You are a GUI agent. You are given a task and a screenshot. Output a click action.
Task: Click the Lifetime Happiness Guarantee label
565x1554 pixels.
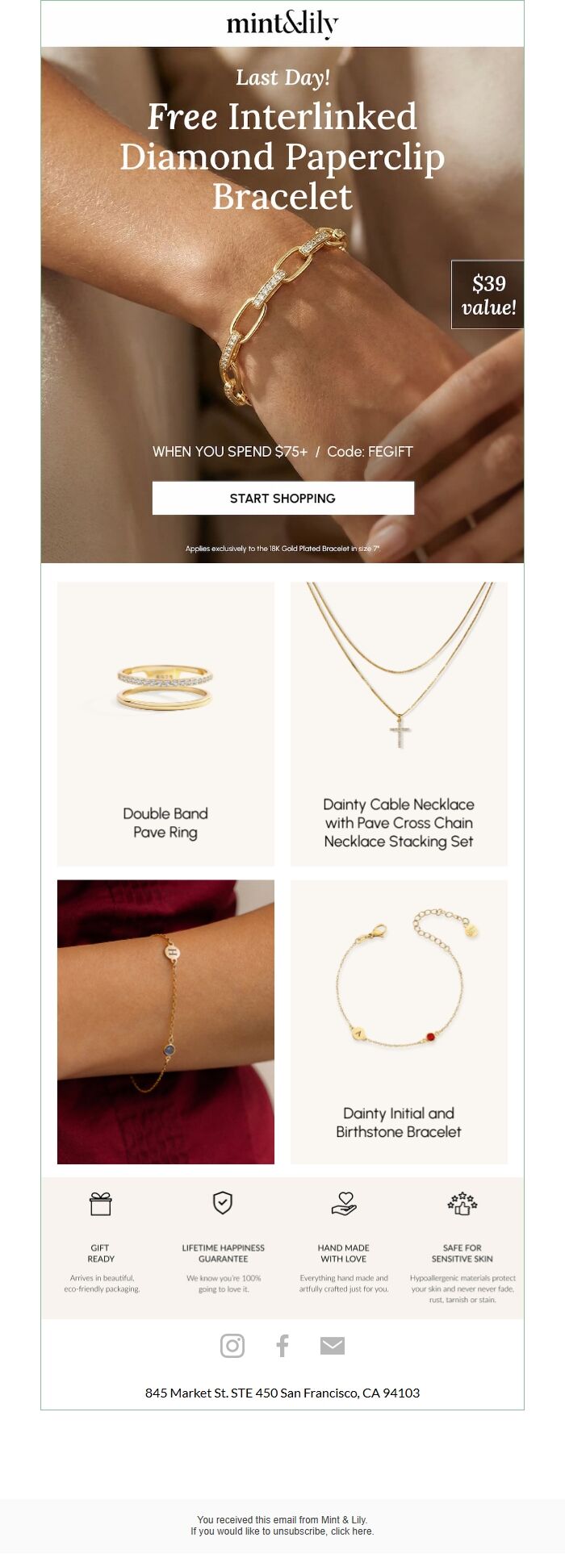224,1253
